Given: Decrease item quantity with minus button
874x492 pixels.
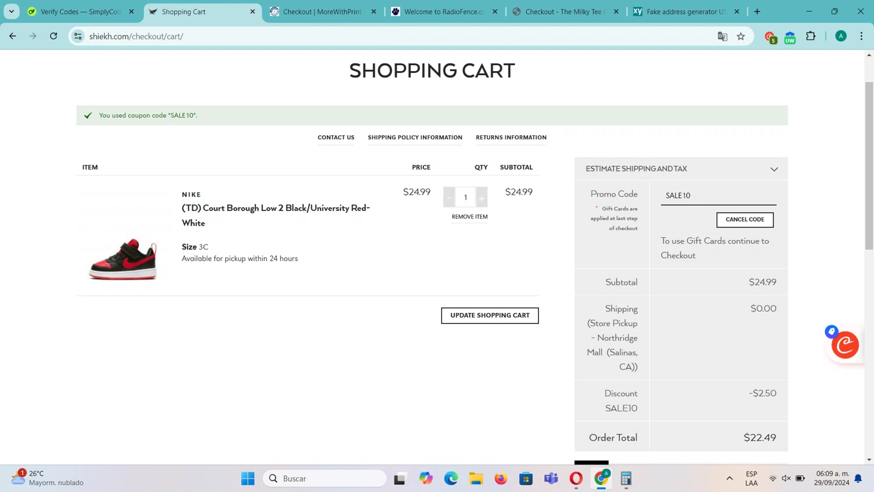Looking at the screenshot, I should [449, 198].
